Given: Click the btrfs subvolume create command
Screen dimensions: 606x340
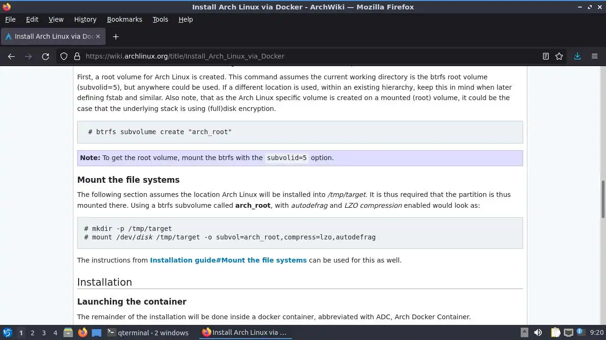Looking at the screenshot, I should 160,132.
